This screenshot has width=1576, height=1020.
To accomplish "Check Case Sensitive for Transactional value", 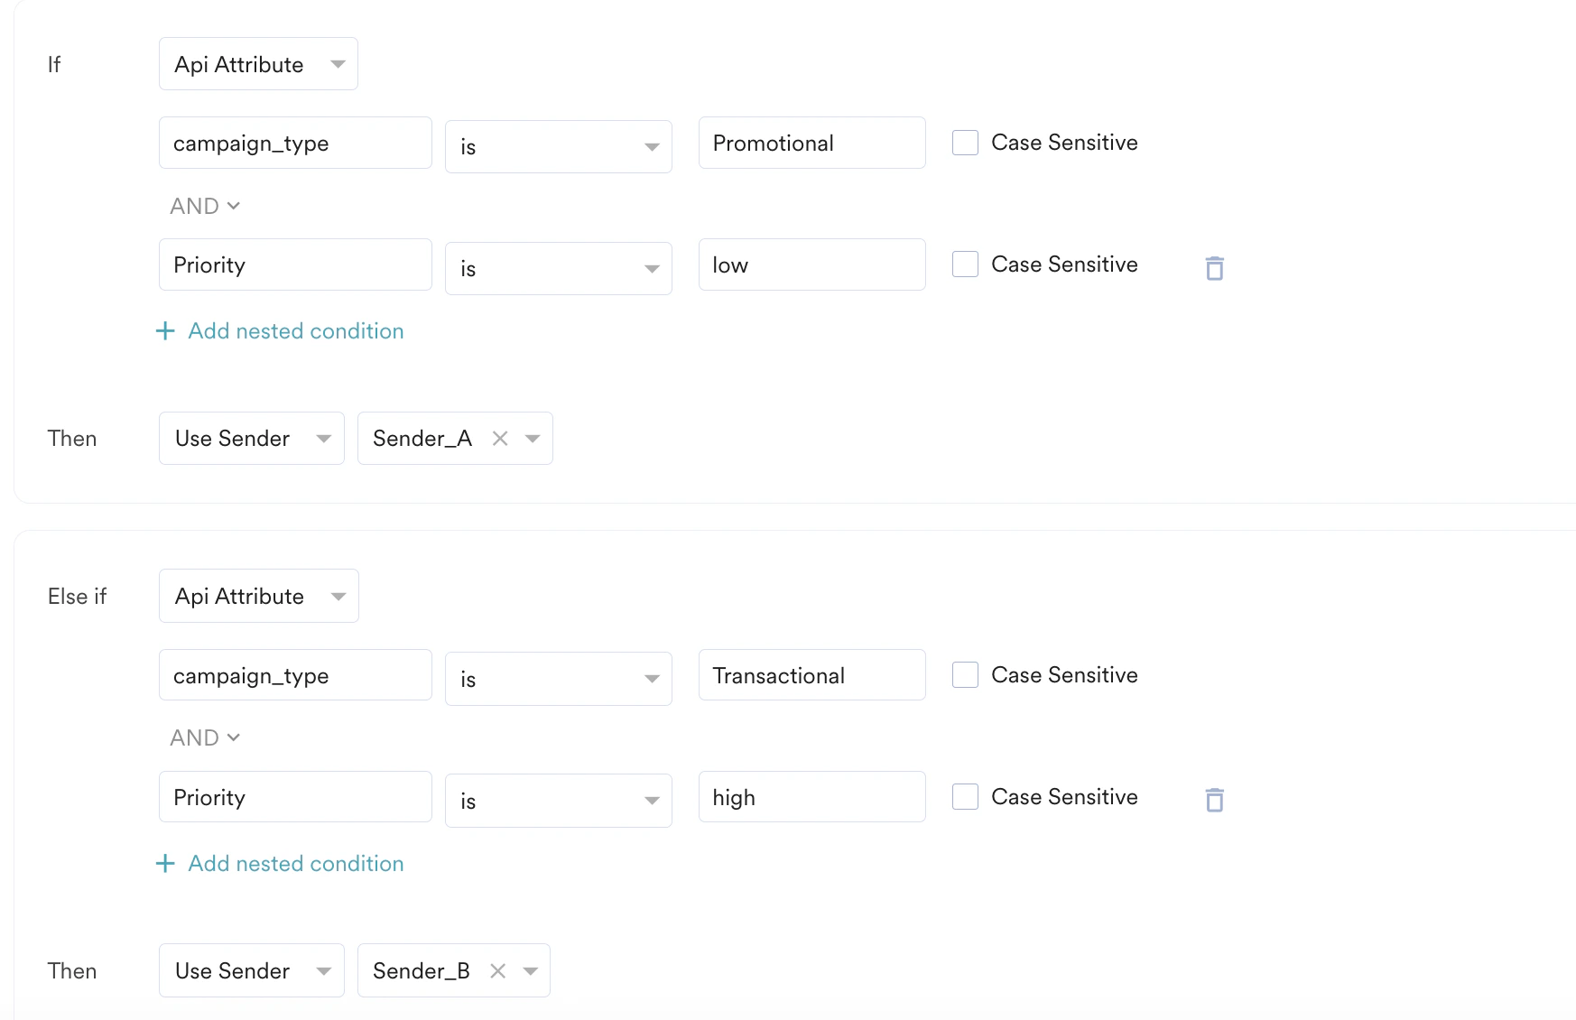I will pyautogui.click(x=965, y=675).
